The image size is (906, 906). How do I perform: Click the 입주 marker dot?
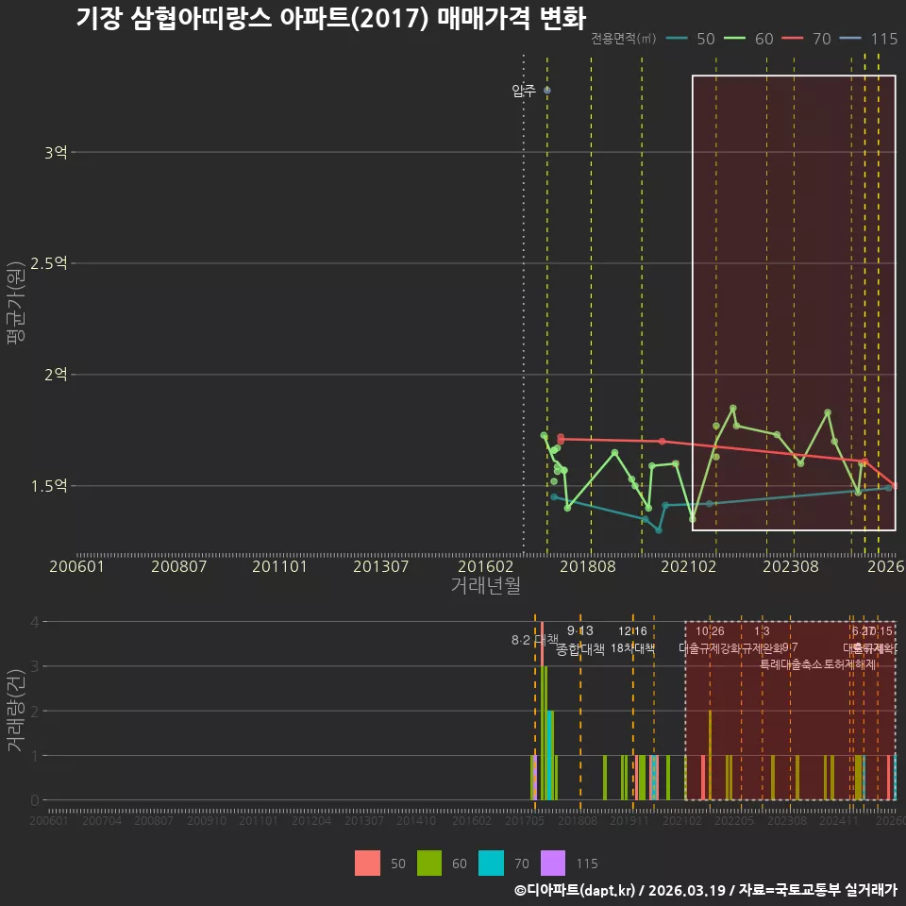(547, 91)
